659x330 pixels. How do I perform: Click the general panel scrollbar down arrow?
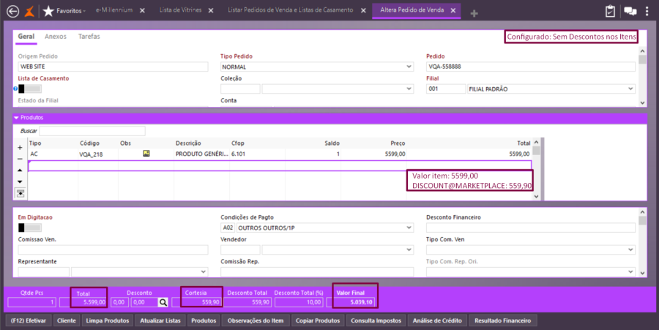coord(642,103)
